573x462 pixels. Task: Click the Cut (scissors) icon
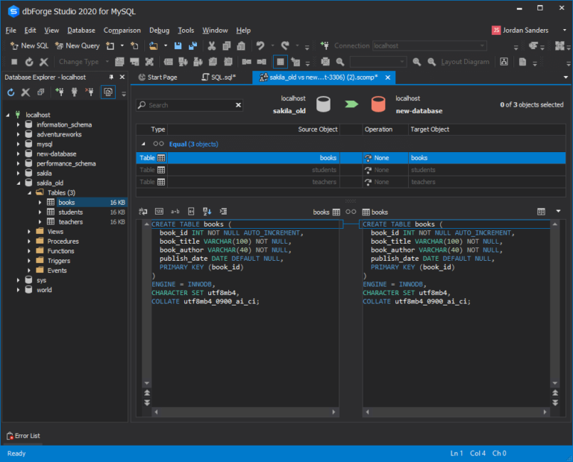tap(212, 45)
